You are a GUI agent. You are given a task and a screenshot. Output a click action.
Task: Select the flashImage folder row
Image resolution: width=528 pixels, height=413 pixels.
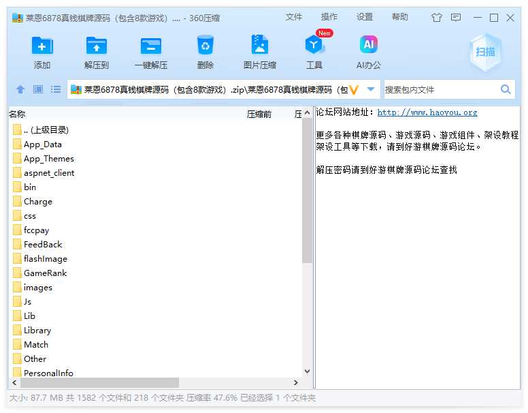click(156, 258)
